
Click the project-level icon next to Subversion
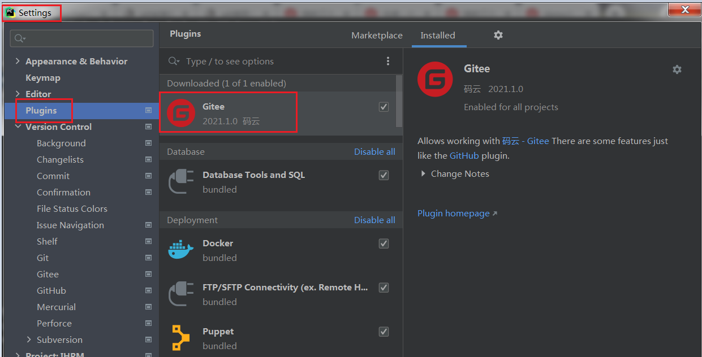pos(148,339)
